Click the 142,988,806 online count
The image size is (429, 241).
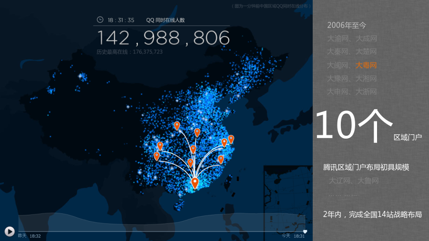pyautogui.click(x=163, y=38)
